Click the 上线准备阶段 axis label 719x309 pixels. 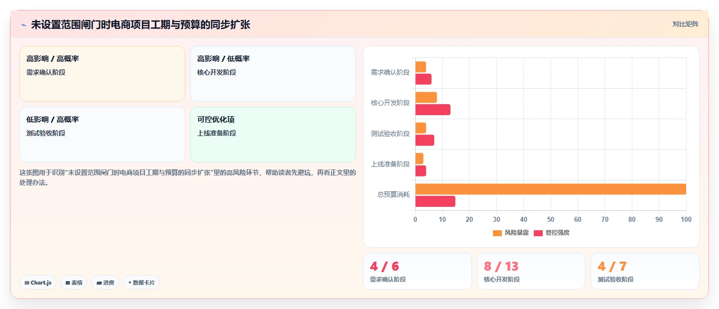tap(390, 164)
